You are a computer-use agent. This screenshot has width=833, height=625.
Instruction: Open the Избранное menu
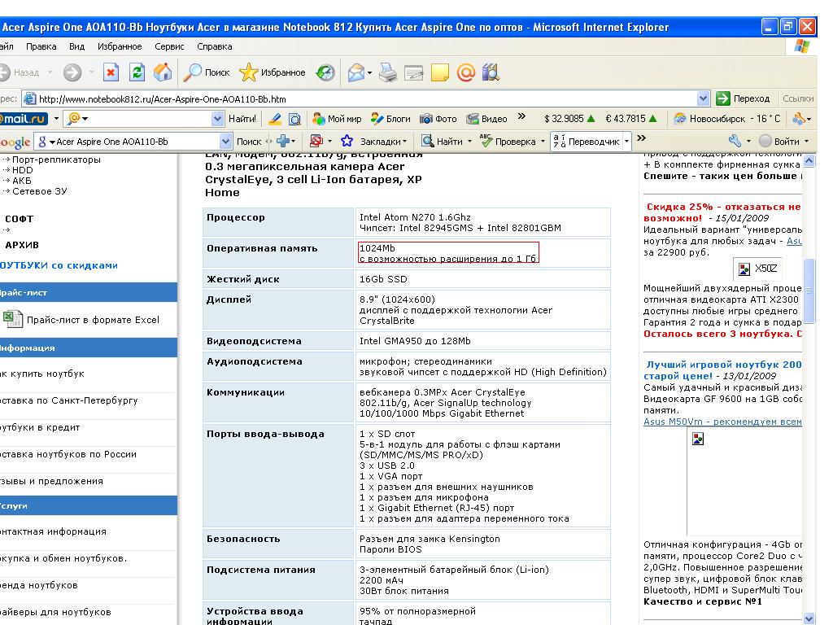(120, 46)
